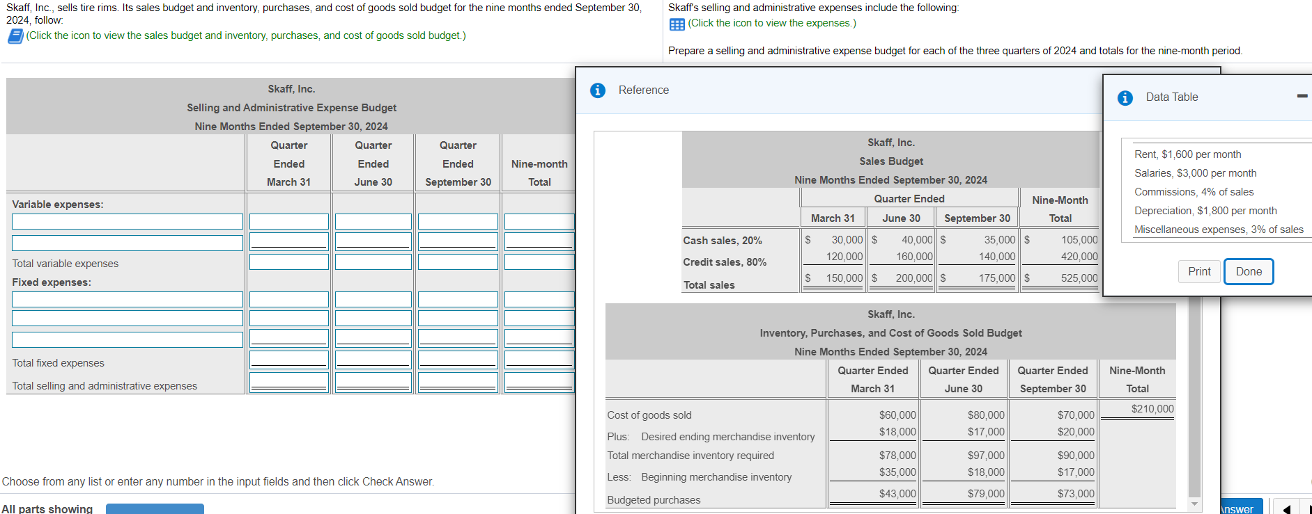Click the info icon in Reference dialog
The height and width of the screenshot is (514, 1312).
pyautogui.click(x=598, y=90)
